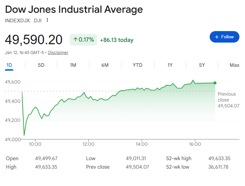Select the YTD chart tab

tap(137, 65)
